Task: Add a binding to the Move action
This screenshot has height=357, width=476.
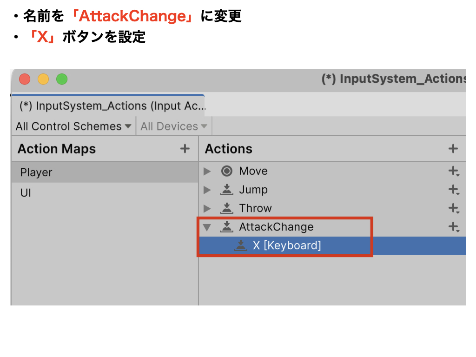Action: (x=454, y=171)
